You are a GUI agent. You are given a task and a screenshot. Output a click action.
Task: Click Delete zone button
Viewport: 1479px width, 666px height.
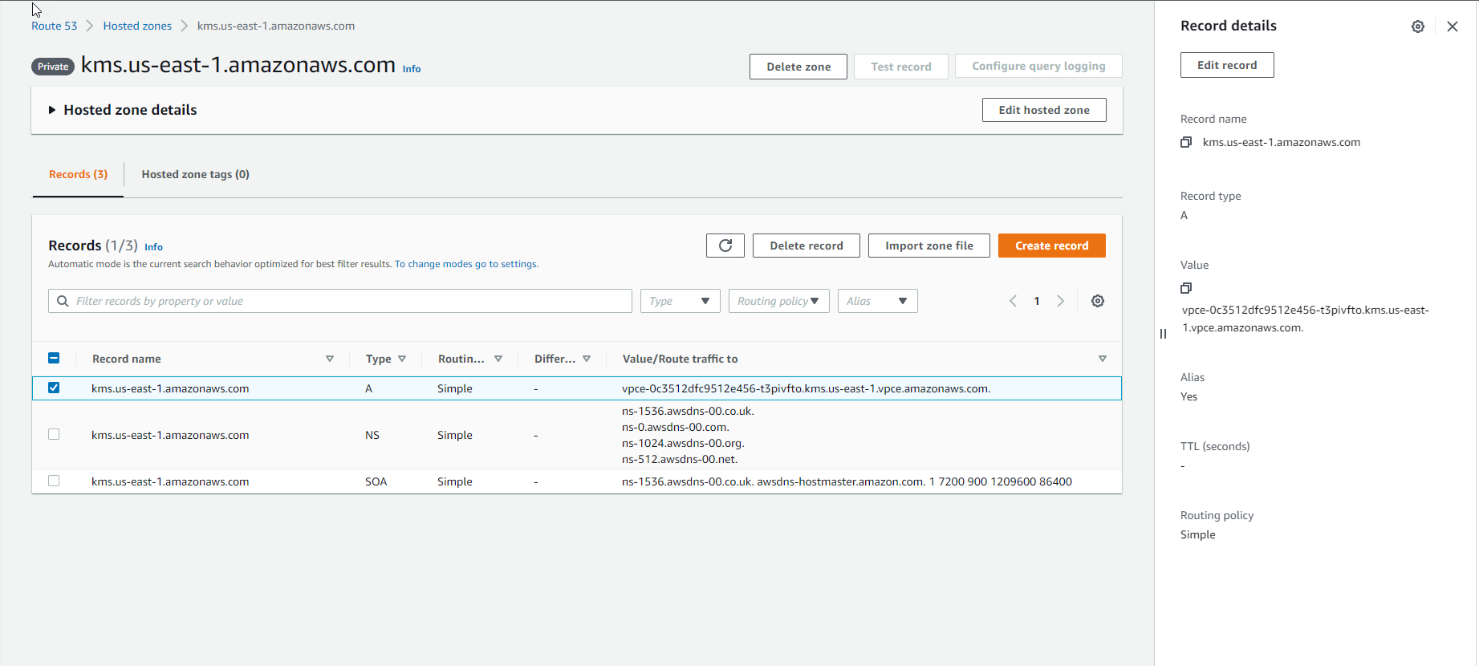click(x=798, y=67)
